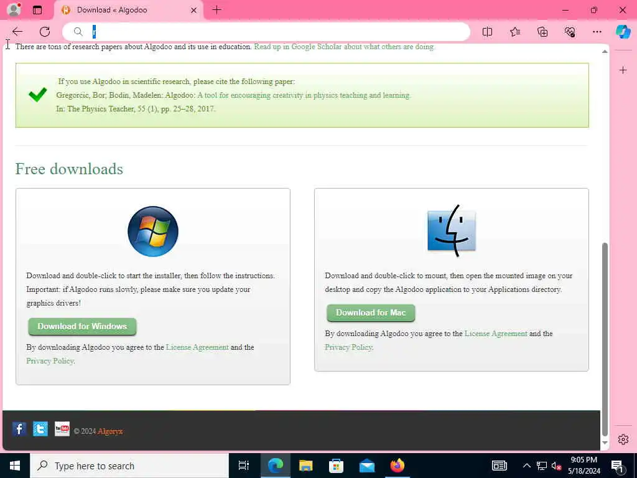Image resolution: width=637 pixels, height=478 pixels.
Task: Show hidden system tray icons chevron
Action: [x=526, y=466]
